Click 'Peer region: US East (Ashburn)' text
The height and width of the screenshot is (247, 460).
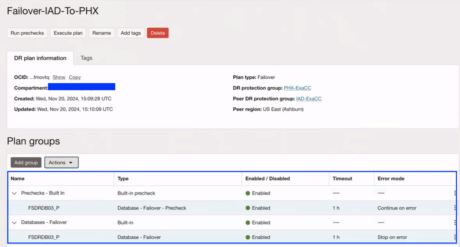[x=268, y=109]
